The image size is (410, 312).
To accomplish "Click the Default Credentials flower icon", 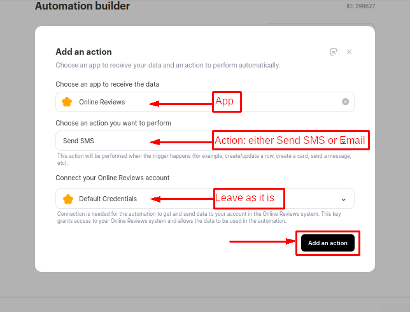I will [x=67, y=199].
